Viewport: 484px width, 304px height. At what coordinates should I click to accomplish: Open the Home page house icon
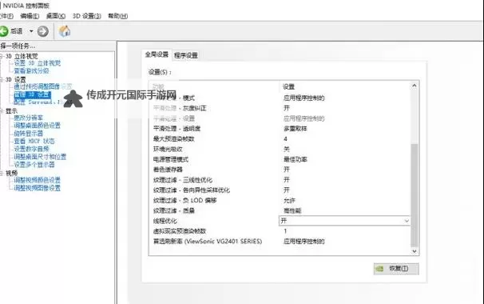(x=65, y=31)
